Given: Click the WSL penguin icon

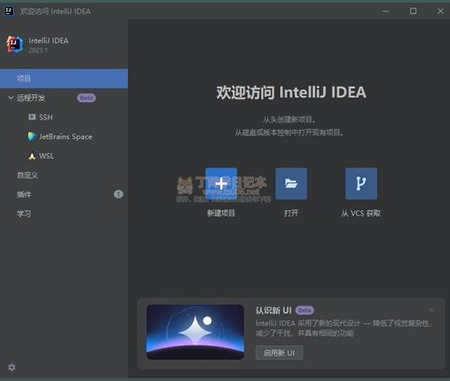Looking at the screenshot, I should point(32,156).
